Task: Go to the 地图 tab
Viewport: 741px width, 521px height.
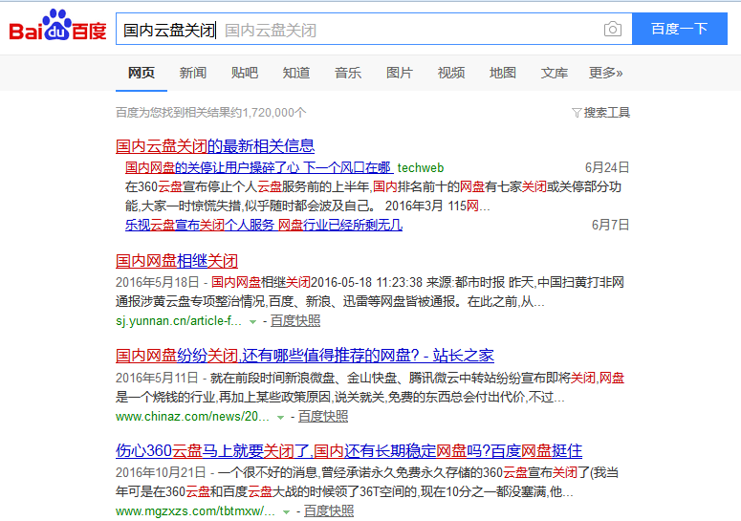Action: 502,73
